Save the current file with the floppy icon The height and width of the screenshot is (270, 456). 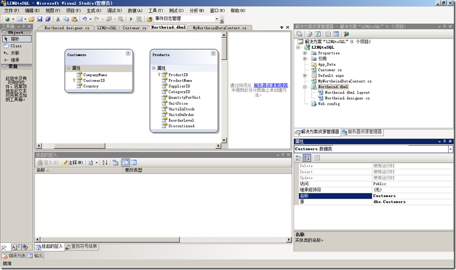40,19
